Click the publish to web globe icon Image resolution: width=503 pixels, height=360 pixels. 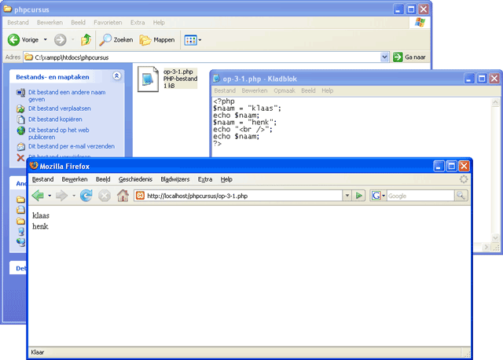(20, 130)
